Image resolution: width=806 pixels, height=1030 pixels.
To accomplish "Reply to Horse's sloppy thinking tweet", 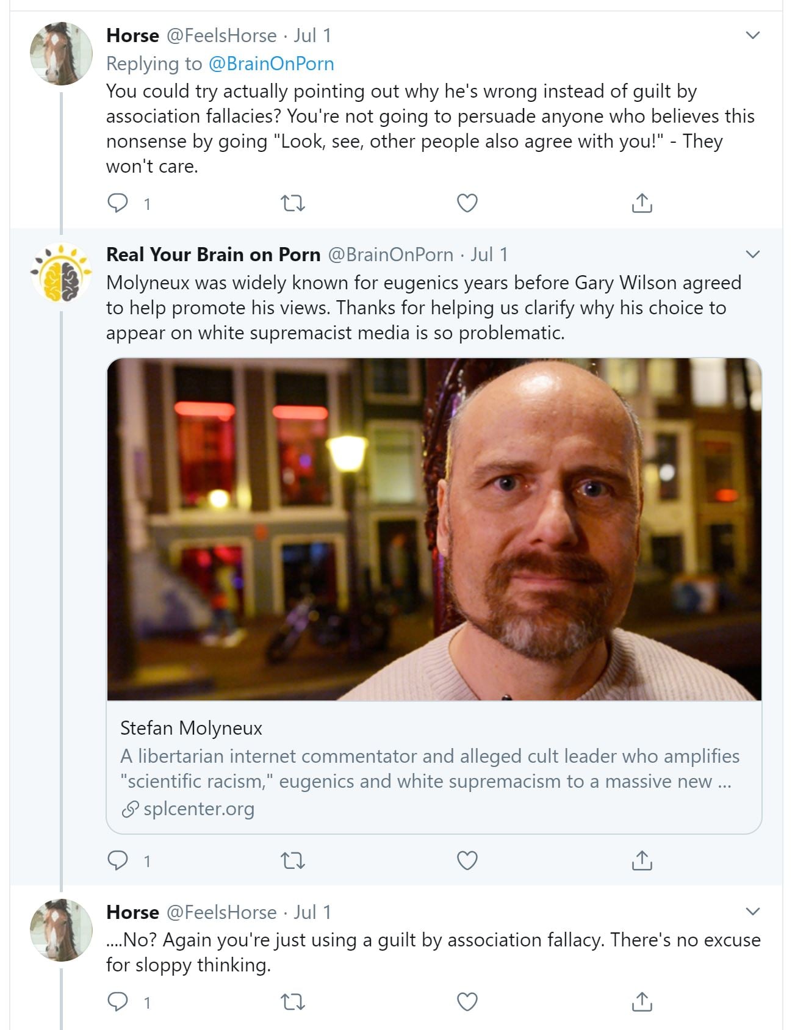I will coord(117,1002).
